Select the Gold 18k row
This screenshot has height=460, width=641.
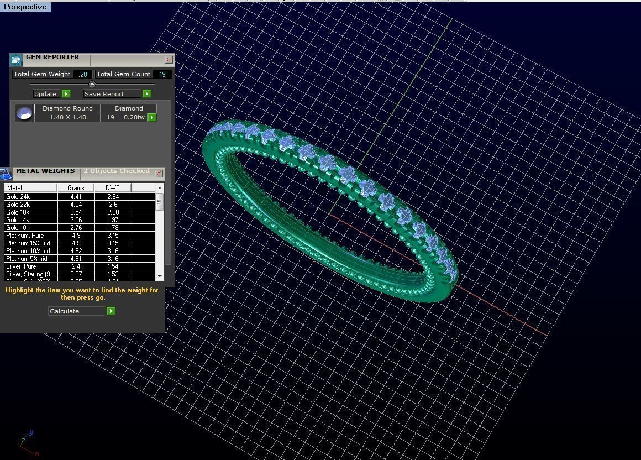[80, 212]
